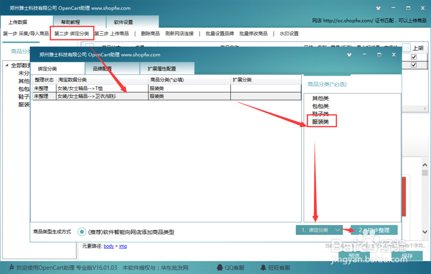The height and width of the screenshot is (274, 431).
Task: Click scroll up arrow in right panel
Action: (x=425, y=165)
